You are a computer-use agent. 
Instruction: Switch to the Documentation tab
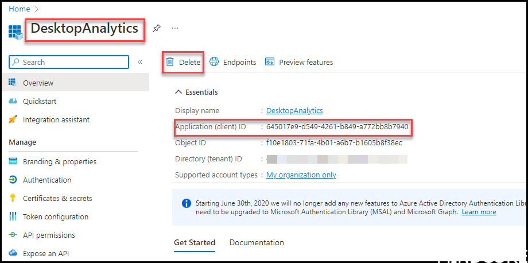pyautogui.click(x=257, y=242)
